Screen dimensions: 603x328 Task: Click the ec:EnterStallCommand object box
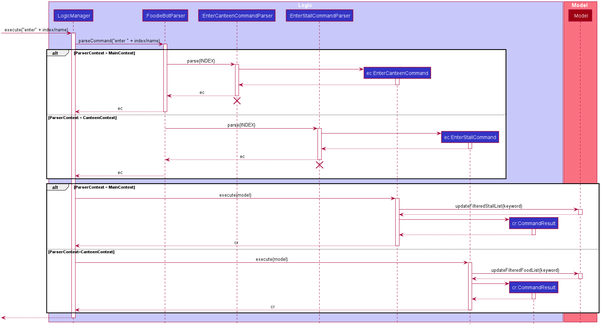[470, 137]
